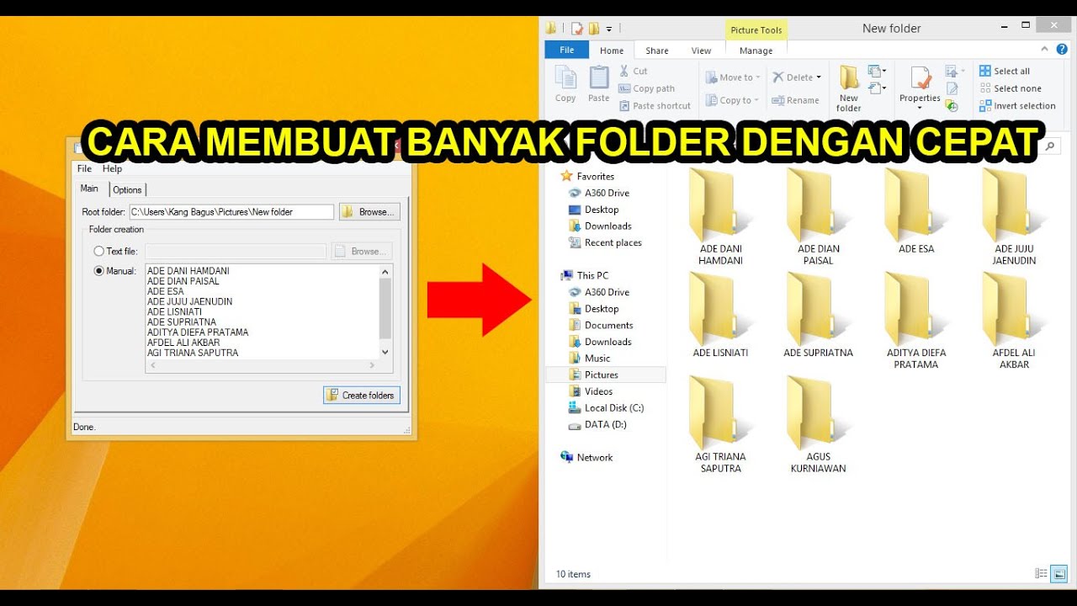This screenshot has width=1077, height=606.
Task: Open Customize Quick Access Toolbar dropdown
Action: click(609, 29)
